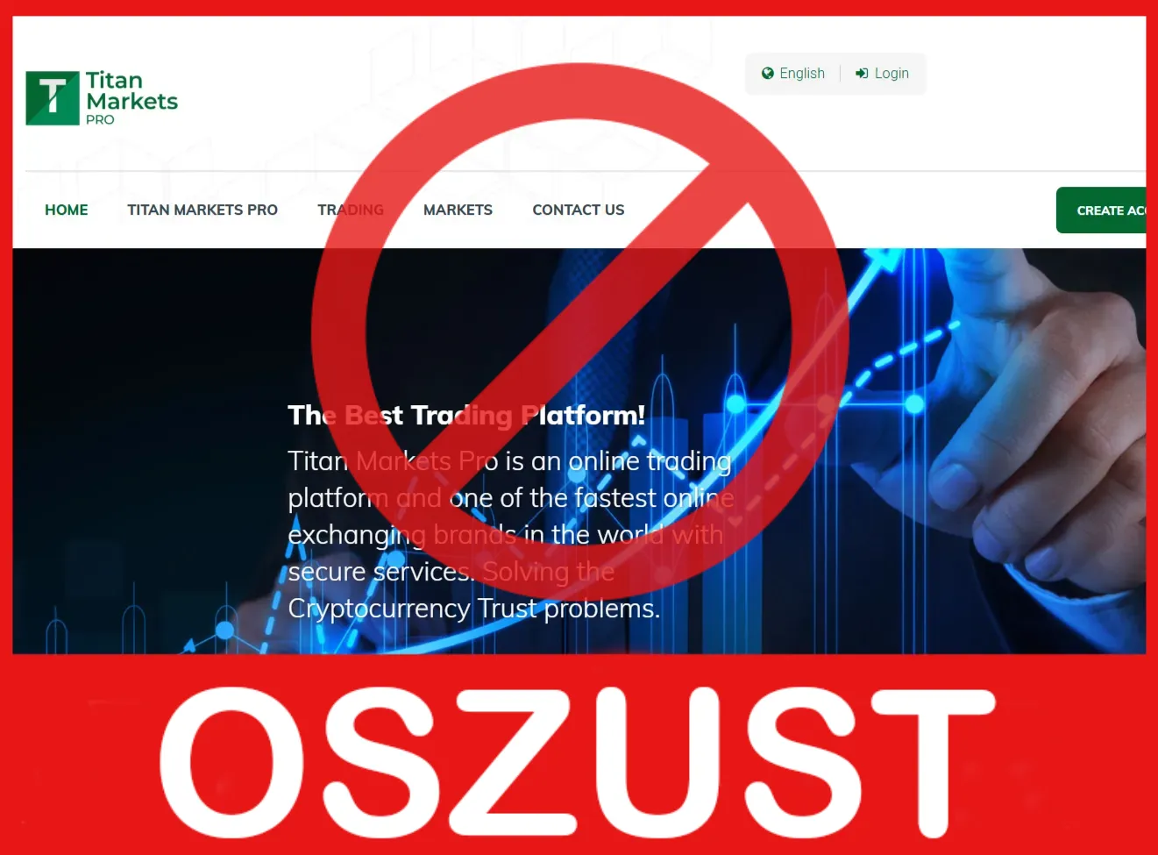
Task: Open the CONTACT US page
Action: [x=579, y=210]
